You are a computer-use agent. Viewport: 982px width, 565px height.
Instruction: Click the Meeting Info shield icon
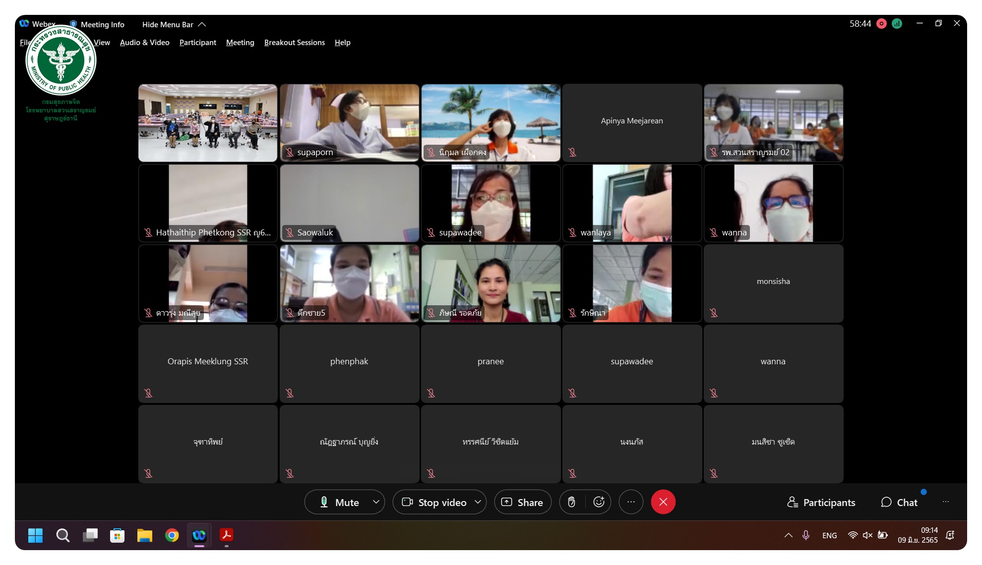click(x=73, y=24)
